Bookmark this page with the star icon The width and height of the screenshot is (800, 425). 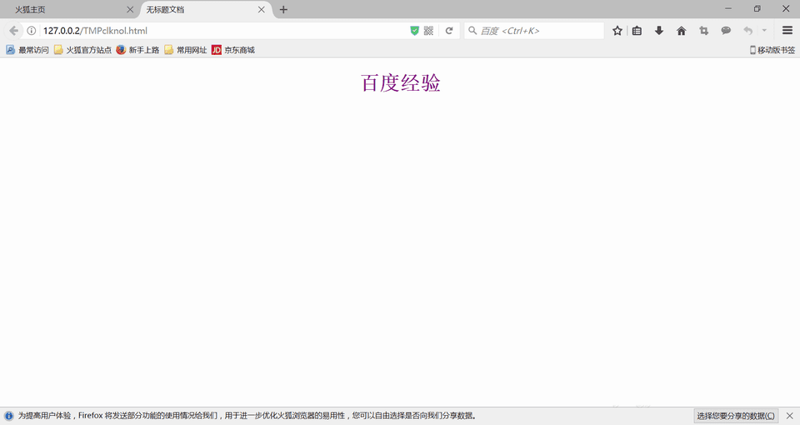pyautogui.click(x=617, y=31)
